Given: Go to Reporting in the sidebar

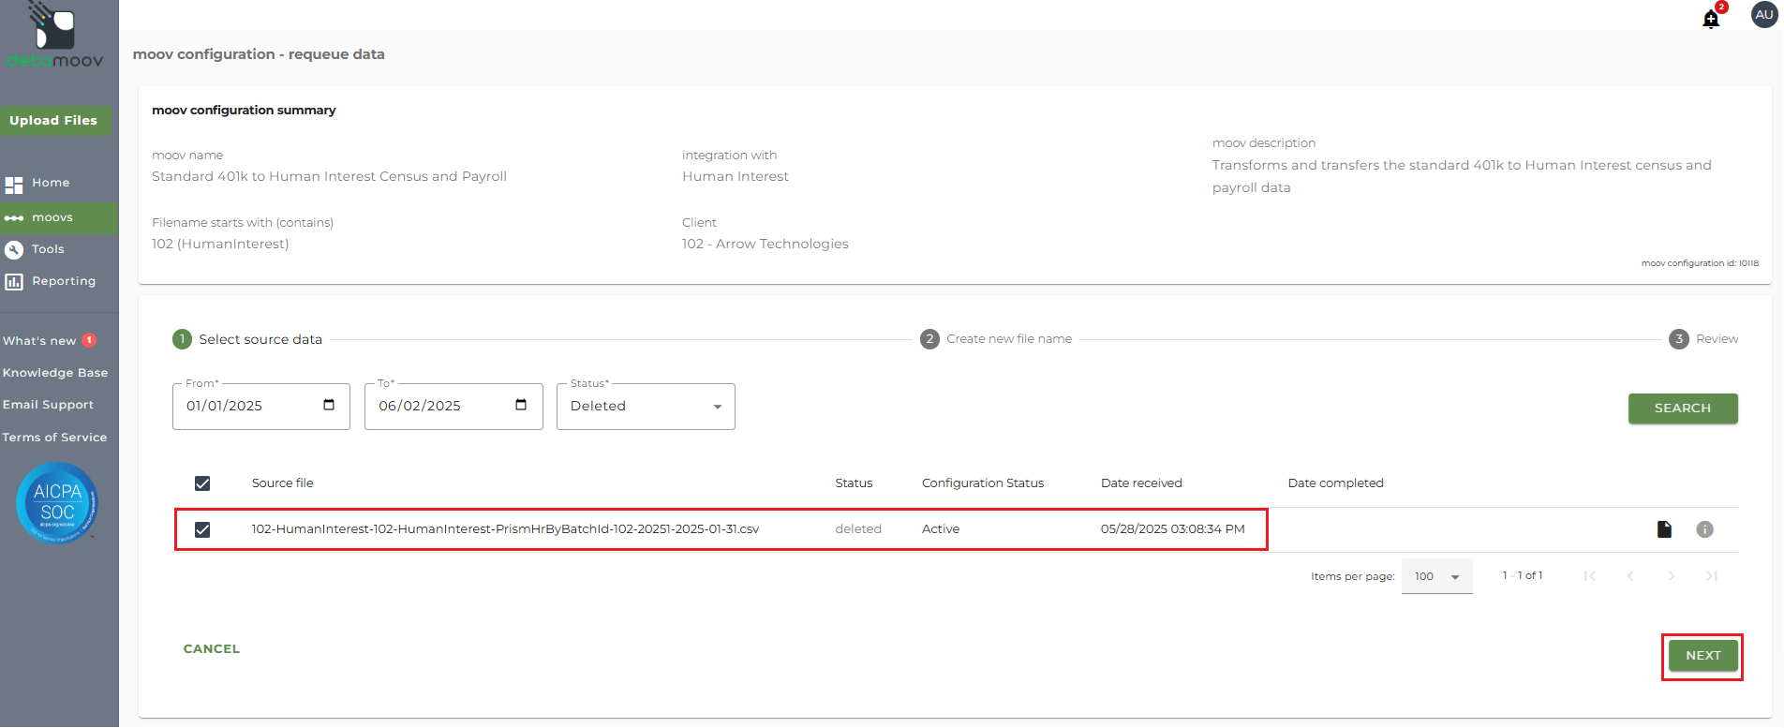Looking at the screenshot, I should (63, 281).
